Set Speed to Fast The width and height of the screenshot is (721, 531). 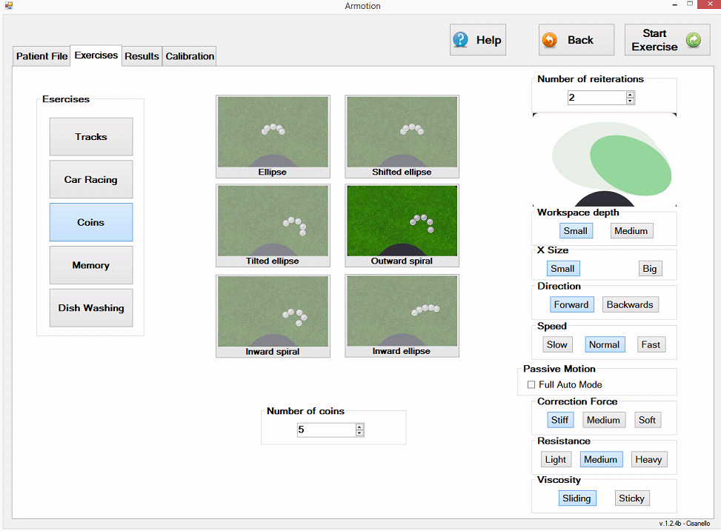[651, 344]
